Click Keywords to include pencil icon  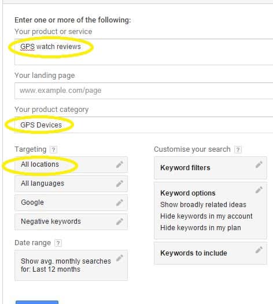pos(259,250)
